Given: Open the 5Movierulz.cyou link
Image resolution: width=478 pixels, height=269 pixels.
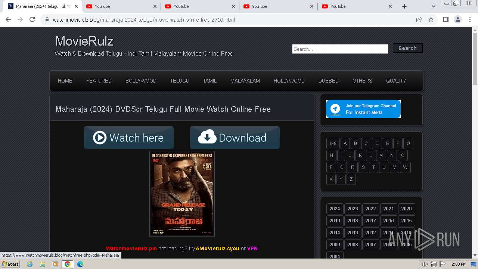Looking at the screenshot, I should 218,248.
